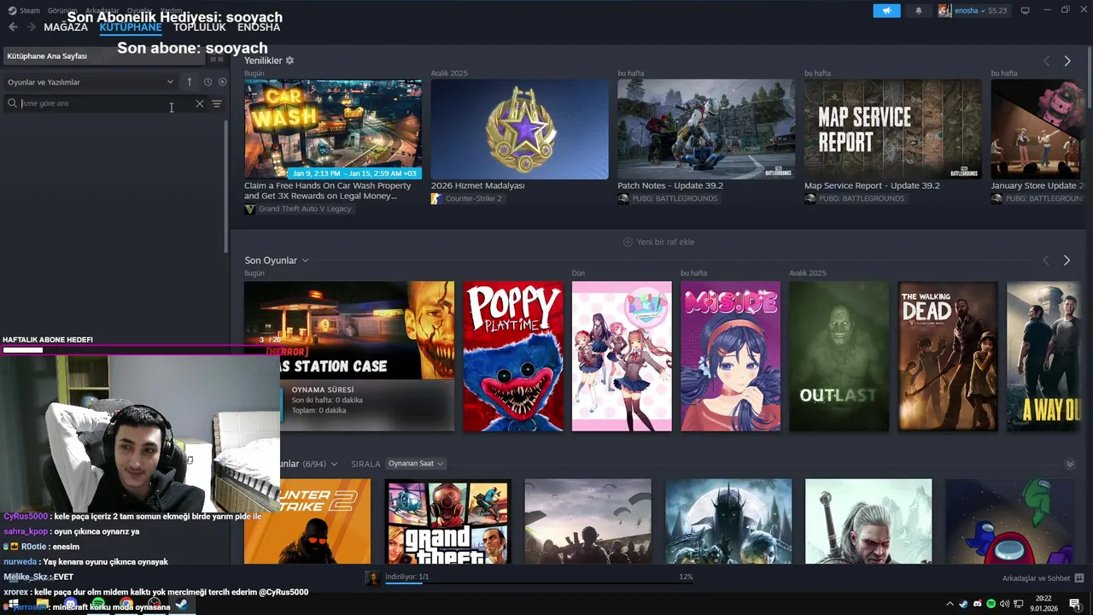Open the Oynanan Saat sort dropdown
This screenshot has width=1093, height=615.
(x=416, y=464)
